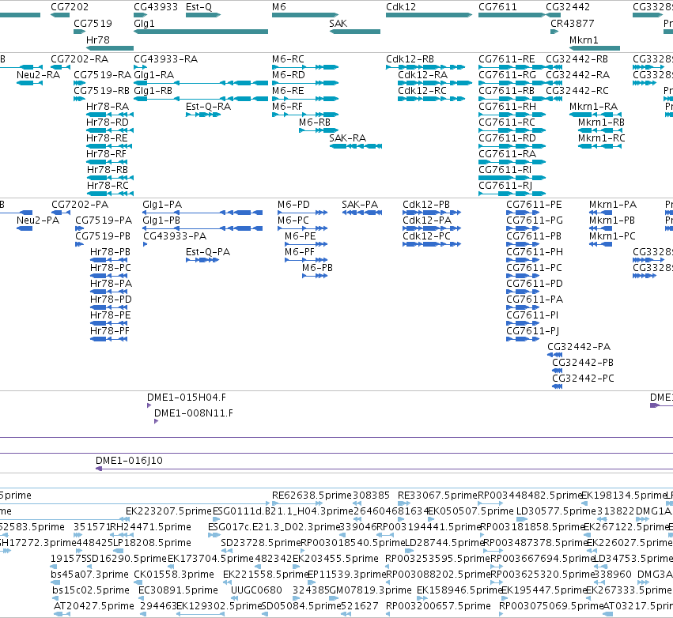Click protein M6-PD label
This screenshot has height=618, width=673.
coord(293,205)
